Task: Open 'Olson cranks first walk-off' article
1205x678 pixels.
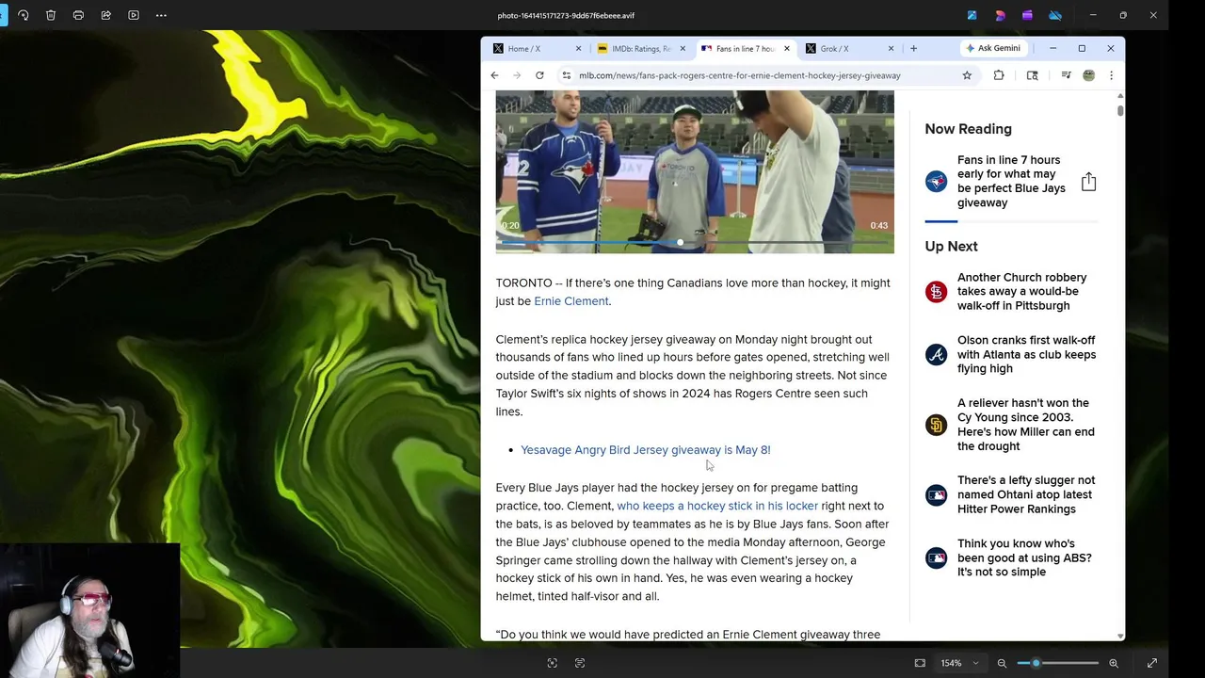Action: (1026, 354)
